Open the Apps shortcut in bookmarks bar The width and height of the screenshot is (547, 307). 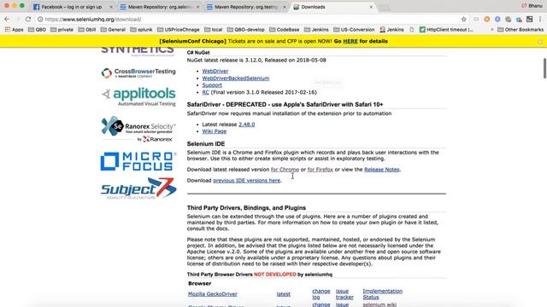pyautogui.click(x=14, y=30)
